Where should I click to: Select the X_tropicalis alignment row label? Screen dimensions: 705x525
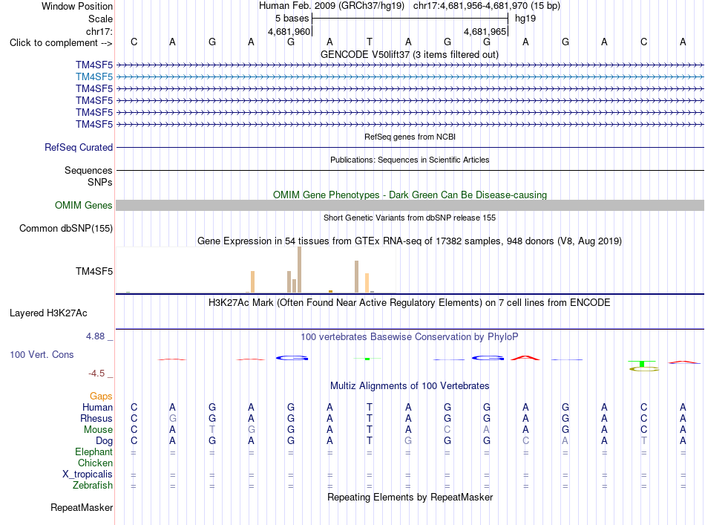88,475
